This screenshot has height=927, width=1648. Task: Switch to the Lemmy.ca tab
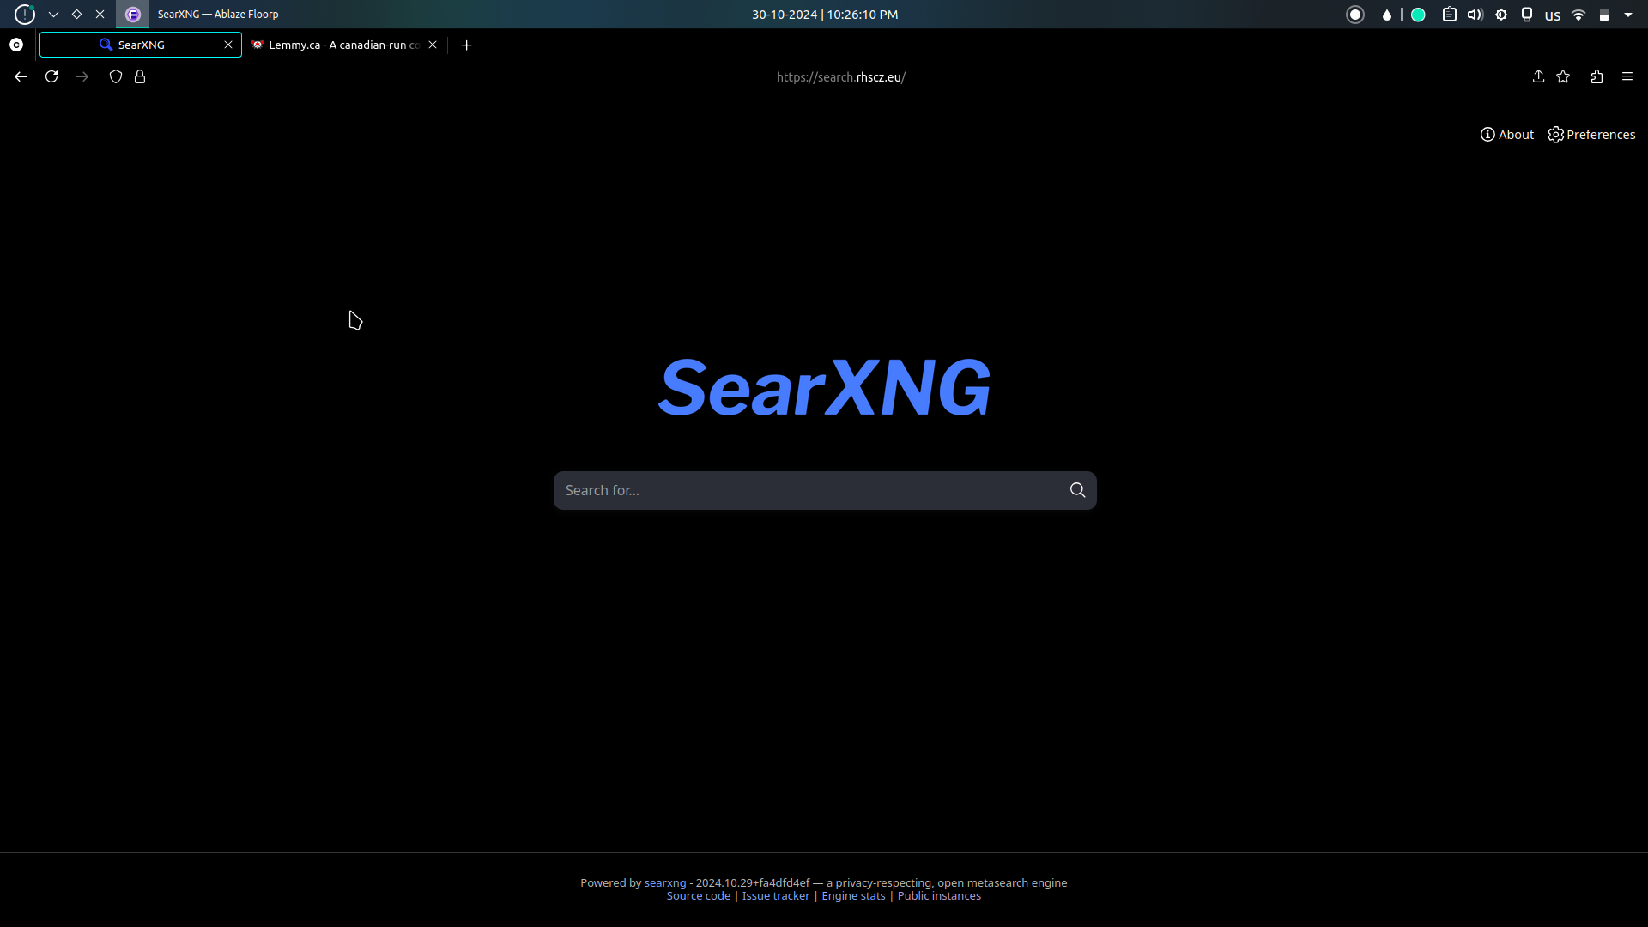(343, 45)
